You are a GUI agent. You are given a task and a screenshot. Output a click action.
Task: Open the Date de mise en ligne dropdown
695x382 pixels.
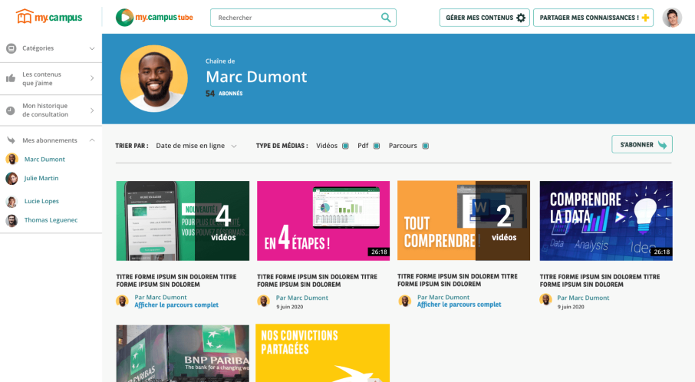(196, 146)
